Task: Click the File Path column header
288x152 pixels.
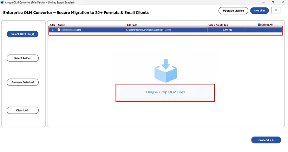Action: pyautogui.click(x=132, y=25)
